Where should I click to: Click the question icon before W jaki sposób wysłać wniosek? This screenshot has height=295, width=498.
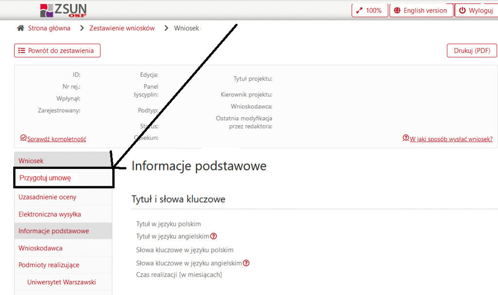pyautogui.click(x=406, y=138)
